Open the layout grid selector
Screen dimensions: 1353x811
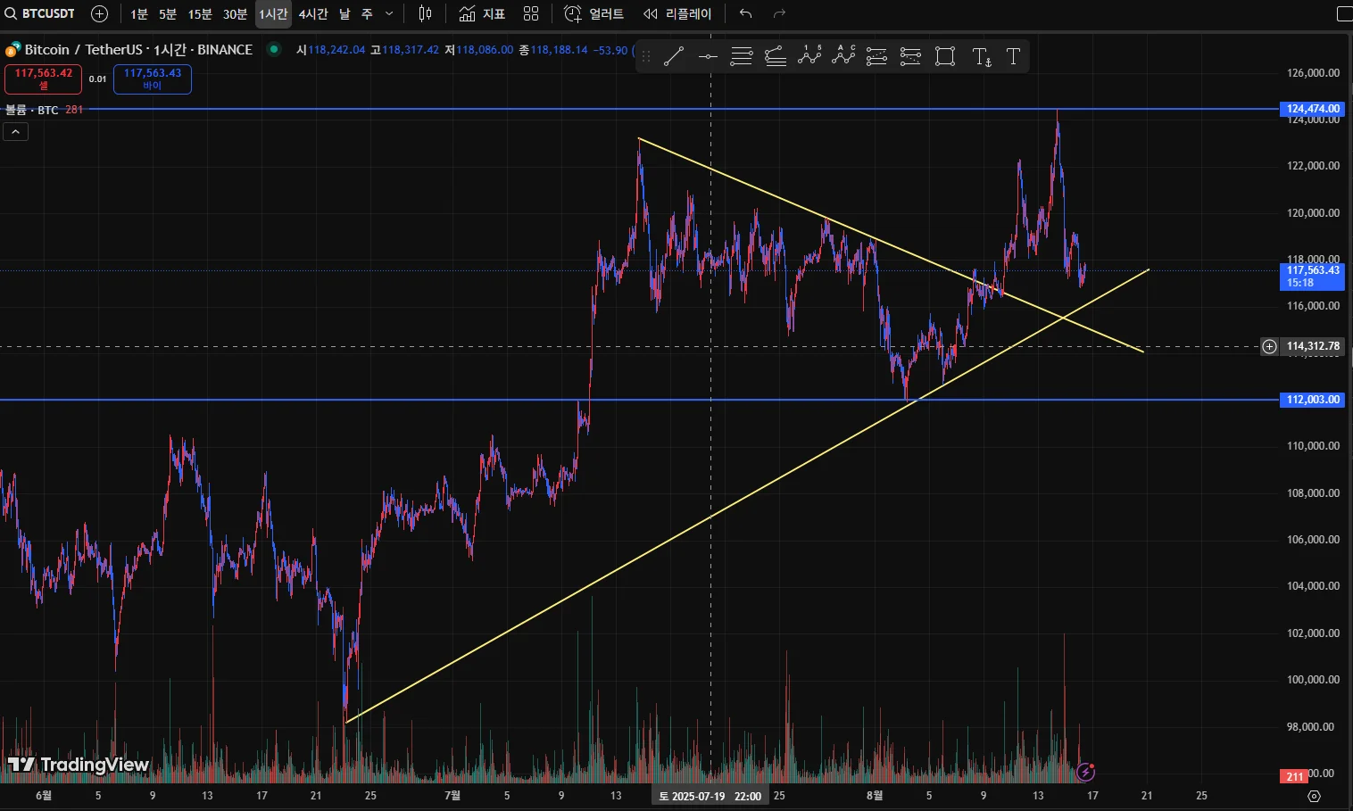[x=531, y=13]
